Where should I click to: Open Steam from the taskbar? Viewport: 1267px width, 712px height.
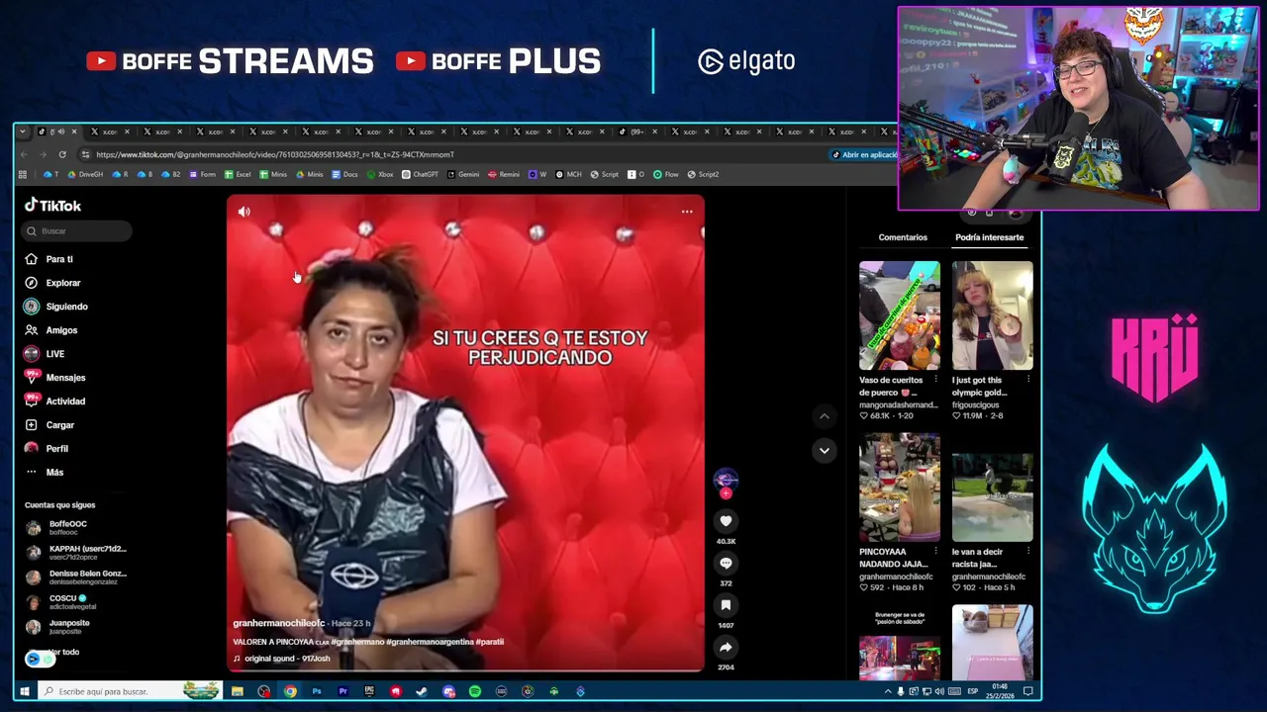click(x=423, y=691)
